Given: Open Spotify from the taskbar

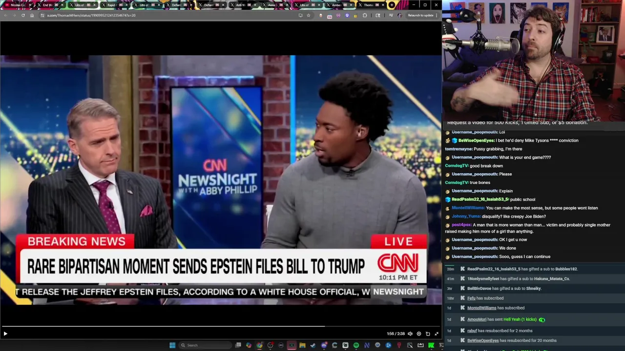Looking at the screenshot, I should (356, 345).
